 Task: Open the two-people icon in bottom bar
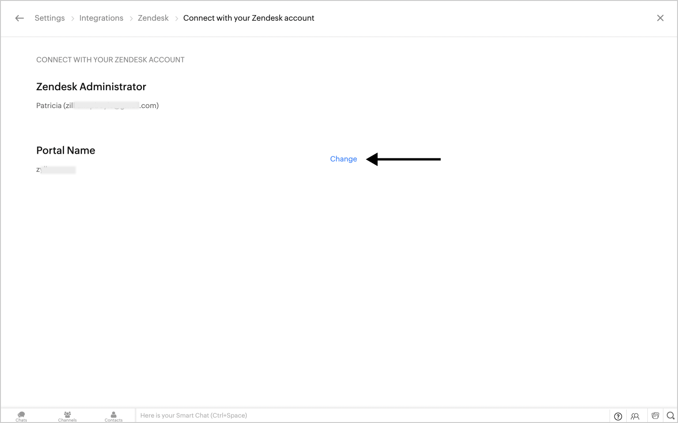point(635,416)
